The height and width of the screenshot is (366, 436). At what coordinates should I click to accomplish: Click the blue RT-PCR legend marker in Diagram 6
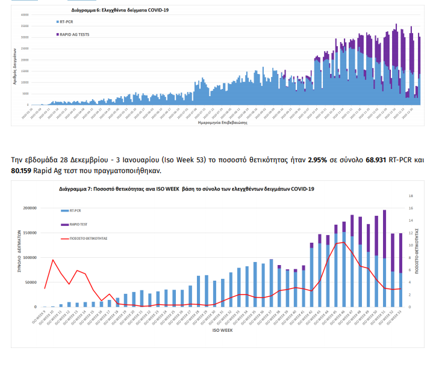pos(57,22)
